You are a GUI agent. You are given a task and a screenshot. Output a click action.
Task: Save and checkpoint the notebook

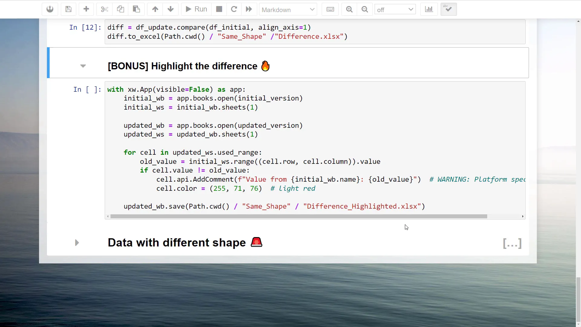click(x=68, y=9)
